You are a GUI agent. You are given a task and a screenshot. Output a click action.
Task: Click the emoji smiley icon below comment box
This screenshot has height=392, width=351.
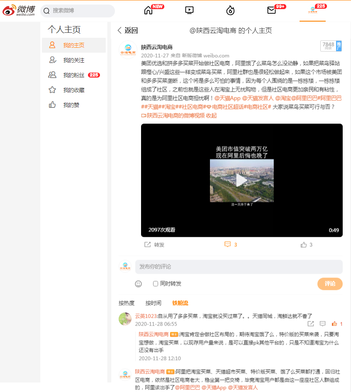coord(138,284)
